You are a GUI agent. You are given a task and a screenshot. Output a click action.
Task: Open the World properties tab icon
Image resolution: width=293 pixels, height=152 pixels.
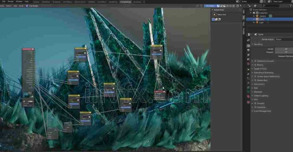(x=248, y=64)
